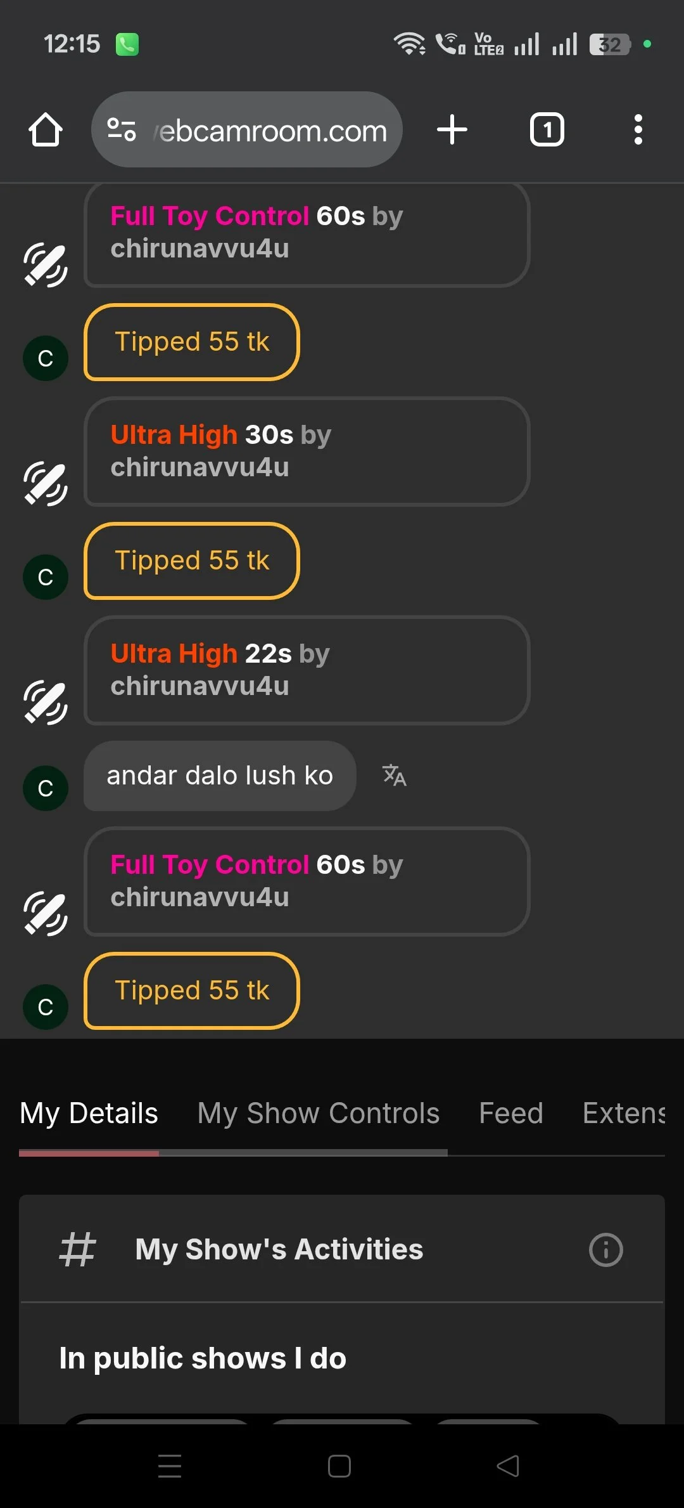
Task: Tap the Ultra High 30s toy notification
Action: pyautogui.click(x=307, y=452)
